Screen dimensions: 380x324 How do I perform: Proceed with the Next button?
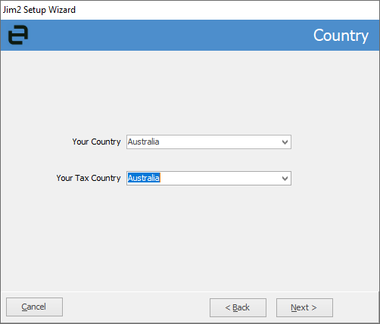pyautogui.click(x=304, y=307)
